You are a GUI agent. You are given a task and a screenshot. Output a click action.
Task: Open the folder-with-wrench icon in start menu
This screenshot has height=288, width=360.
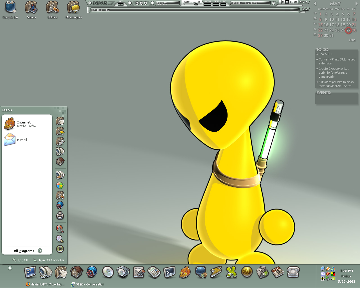[60, 195]
